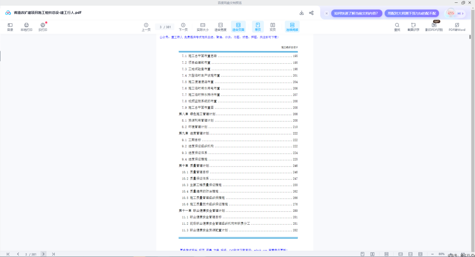Click TOC entry 9.4 进度保证措施
Image resolution: width=475 pixels, height=257 pixels.
click(239, 159)
